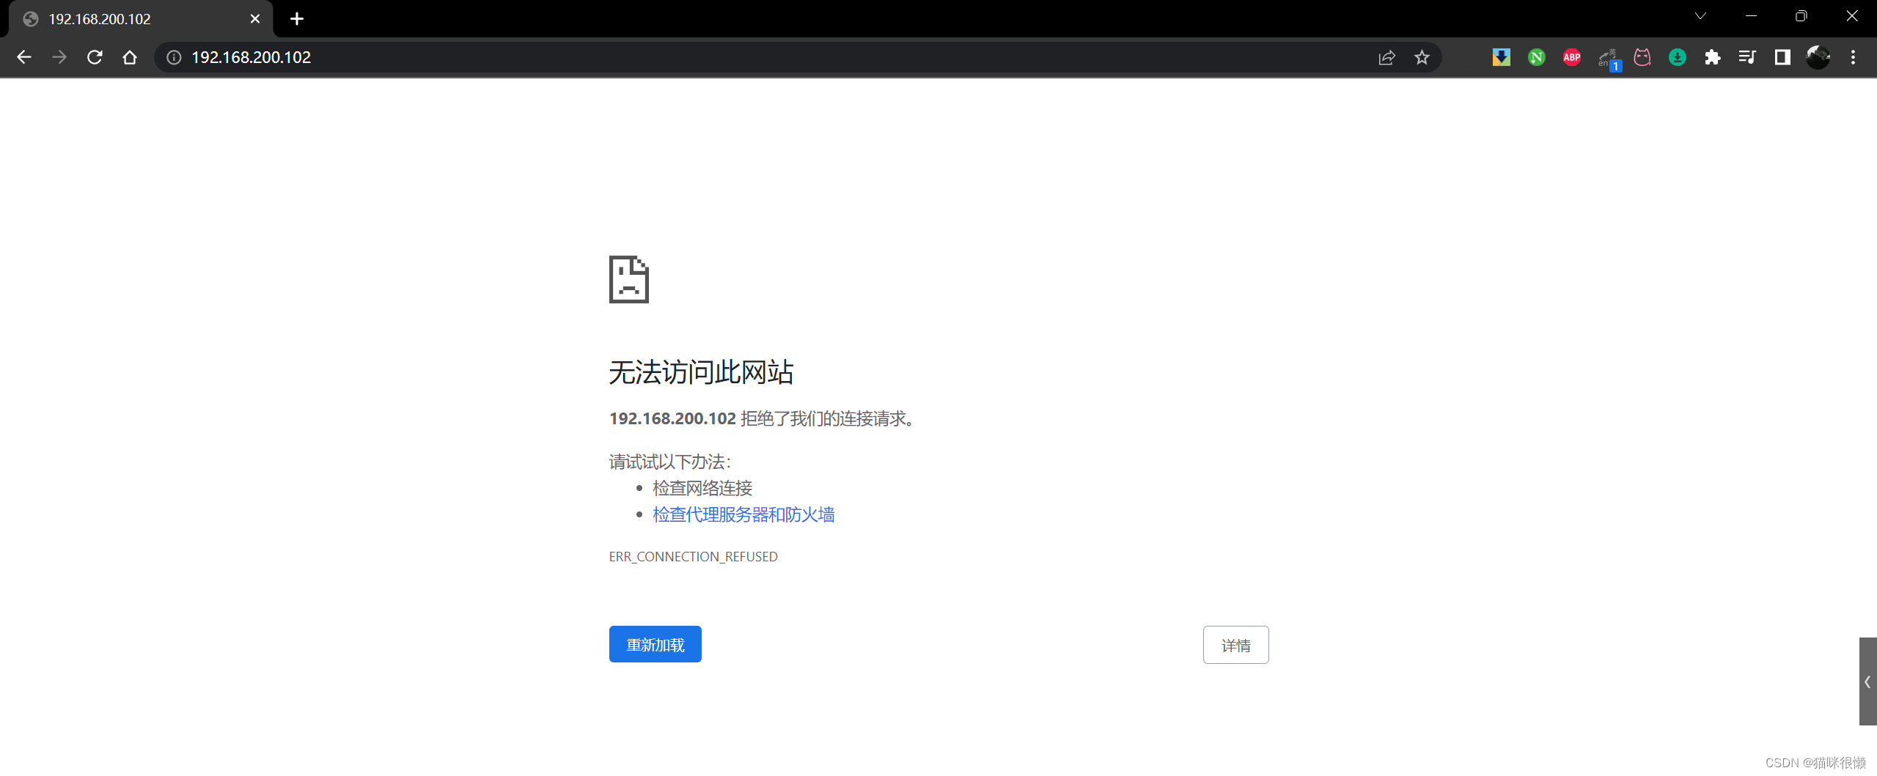This screenshot has width=1877, height=776.
Task: Click the pink cat extension icon
Action: point(1642,57)
